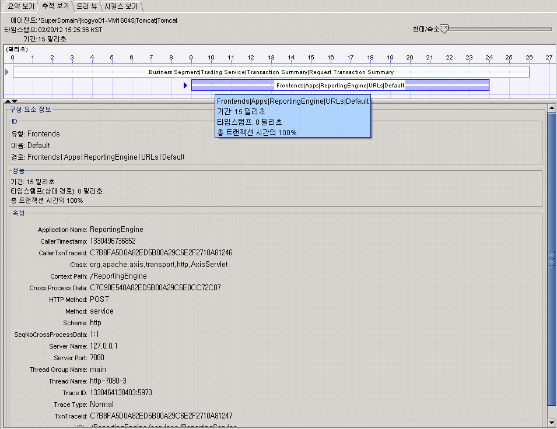Click the scrollbar down arrow button

click(551, 422)
